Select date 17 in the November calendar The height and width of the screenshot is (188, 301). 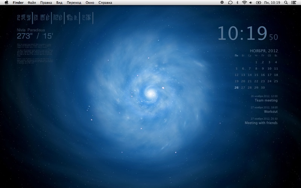(x=269, y=75)
